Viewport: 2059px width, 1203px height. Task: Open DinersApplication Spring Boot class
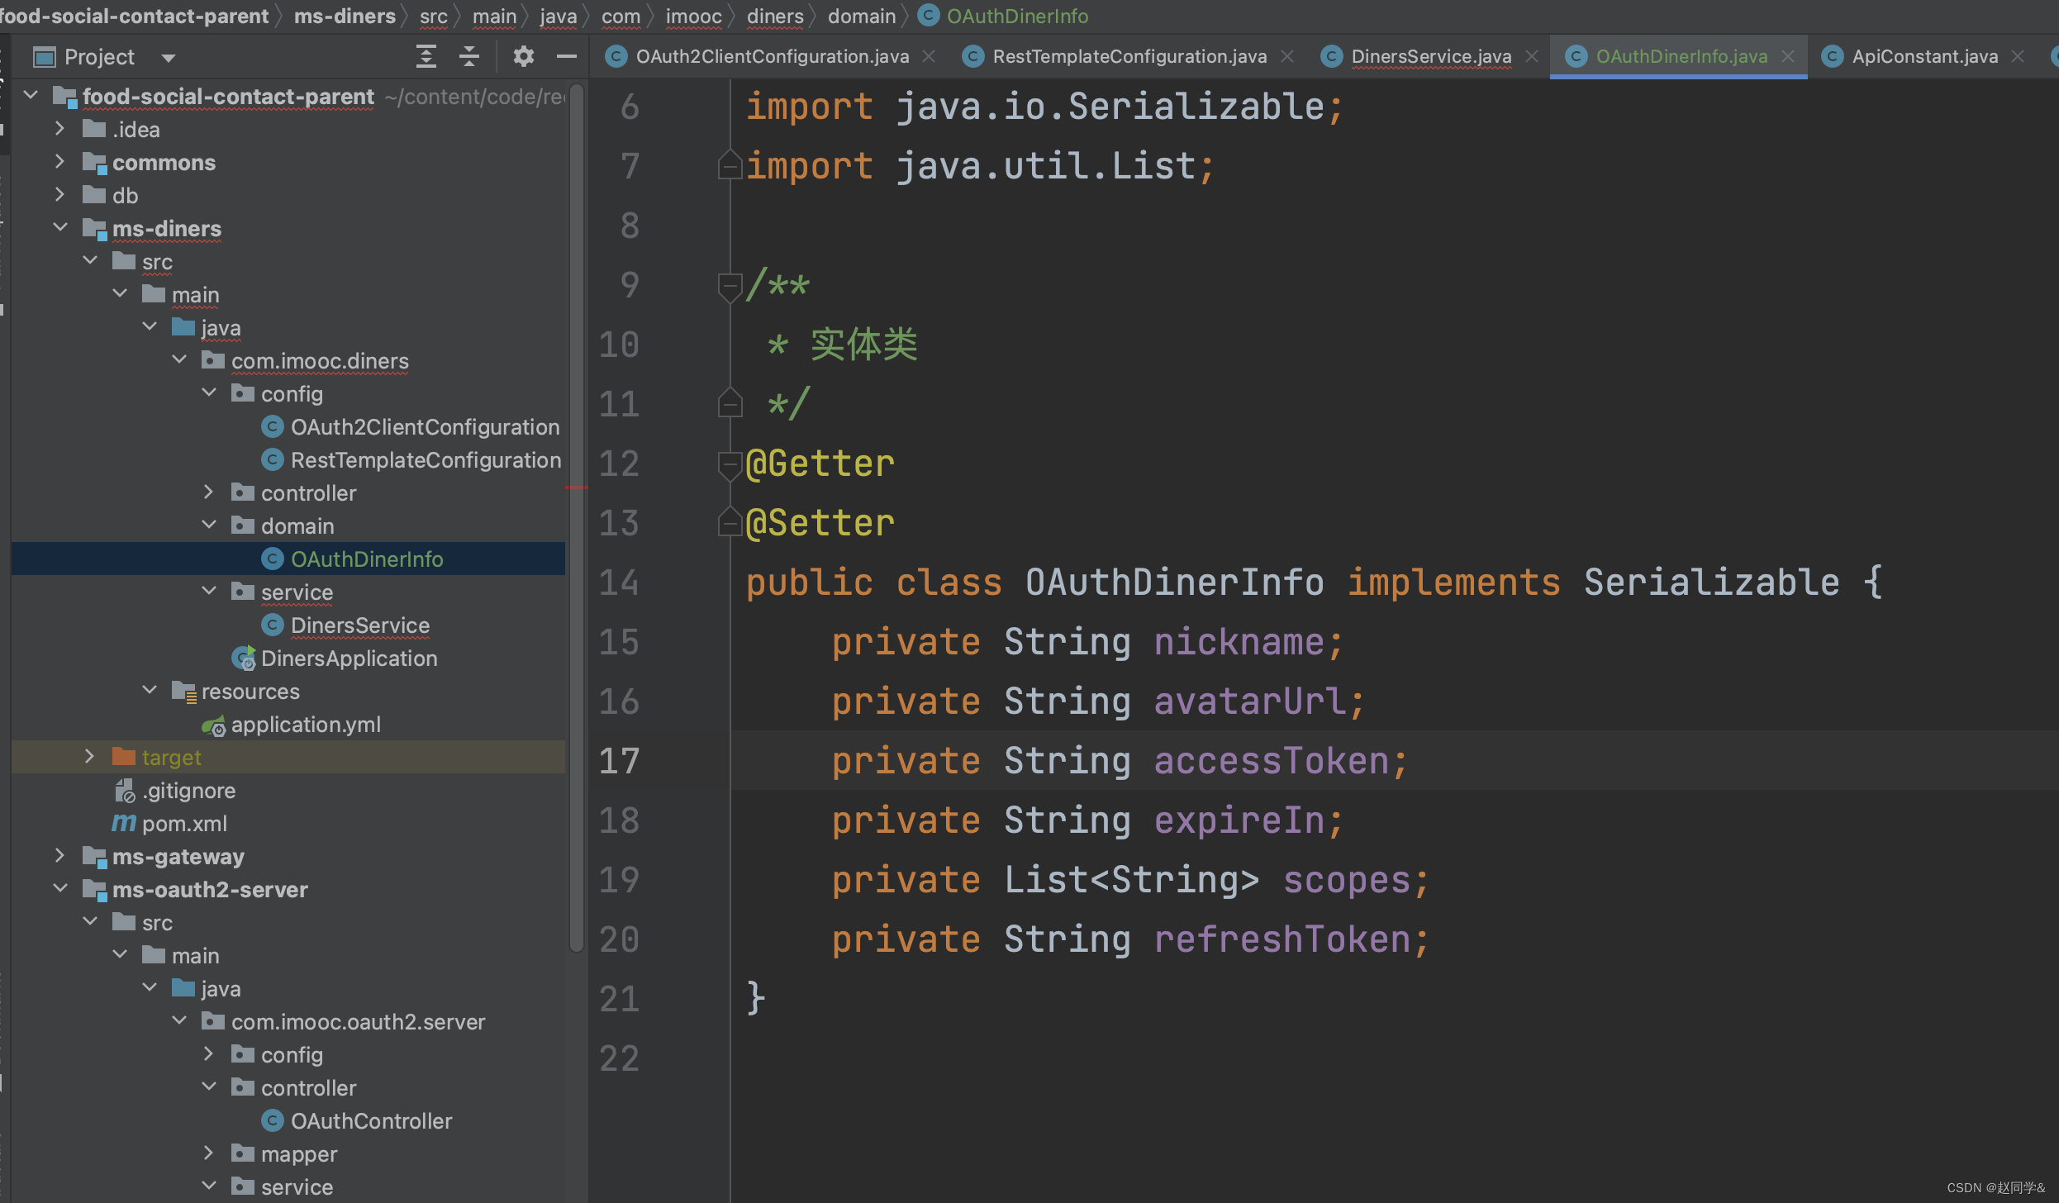(348, 658)
